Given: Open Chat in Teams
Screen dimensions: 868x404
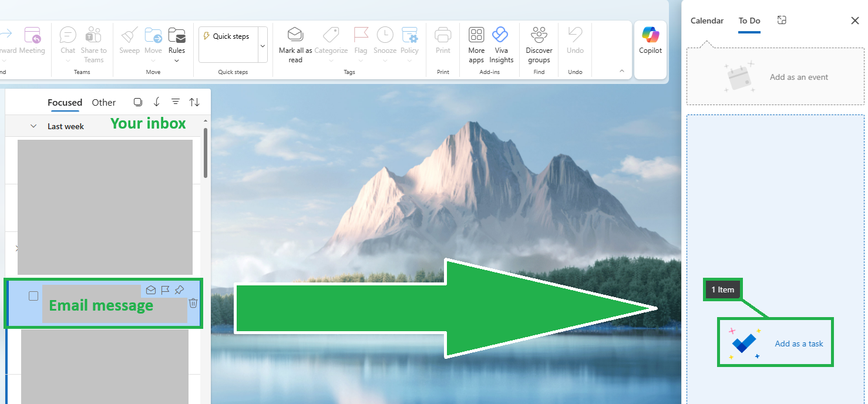Looking at the screenshot, I should 68,35.
